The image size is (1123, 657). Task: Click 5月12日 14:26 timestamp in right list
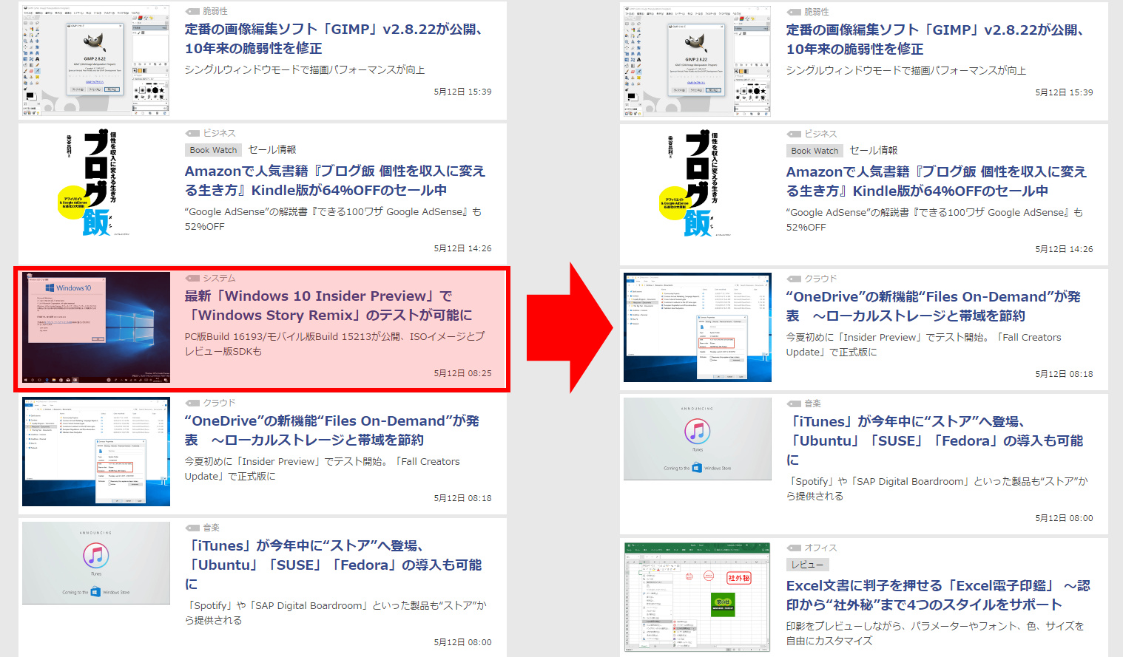[x=1064, y=249]
